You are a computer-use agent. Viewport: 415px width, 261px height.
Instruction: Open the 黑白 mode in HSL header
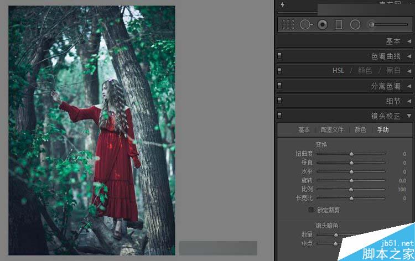393,71
